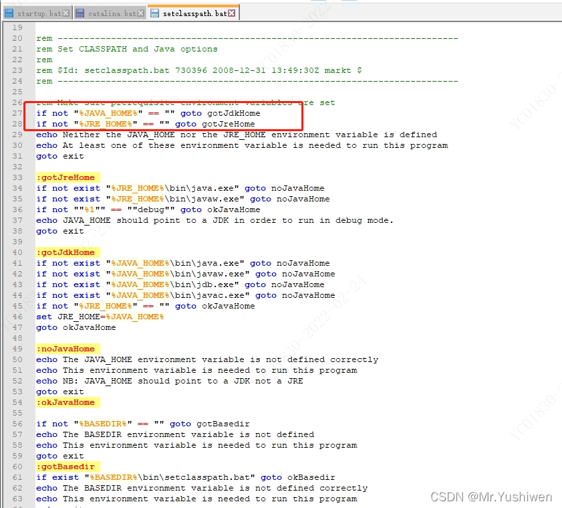Click '%JRE_HOME%\bin\java.exe' on line 34
This screenshot has width=562, height=508.
172,188
